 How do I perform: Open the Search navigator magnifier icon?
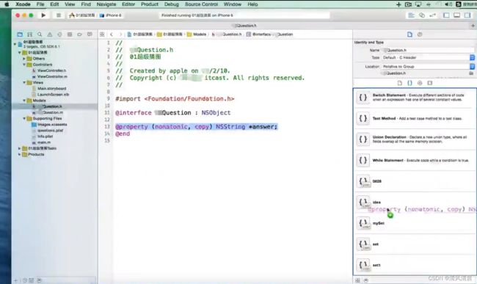(x=40, y=34)
